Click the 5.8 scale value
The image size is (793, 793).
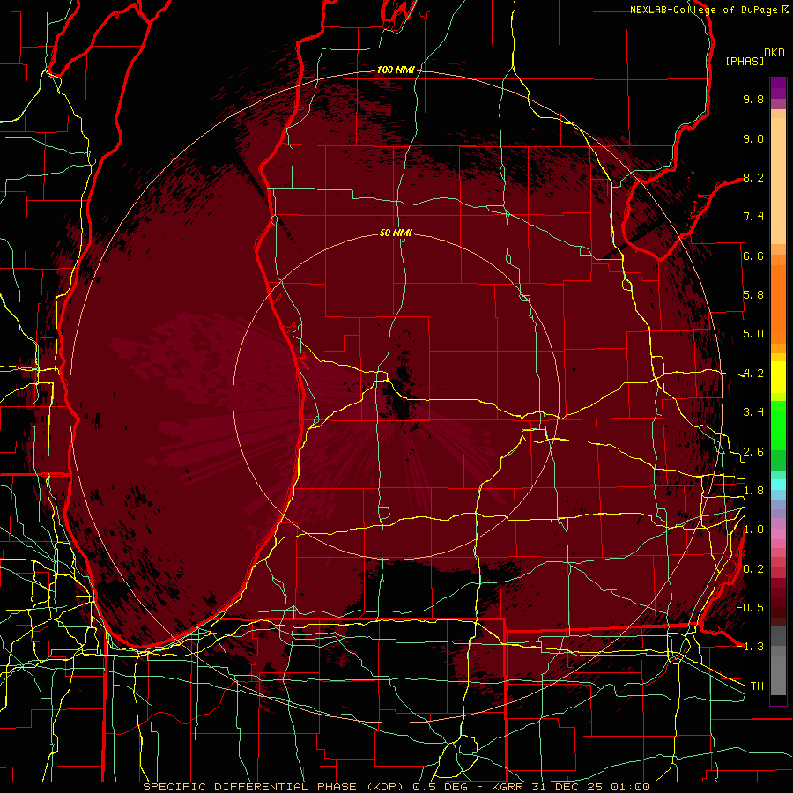point(753,295)
